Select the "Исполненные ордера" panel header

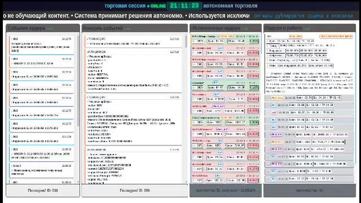coord(226,28)
